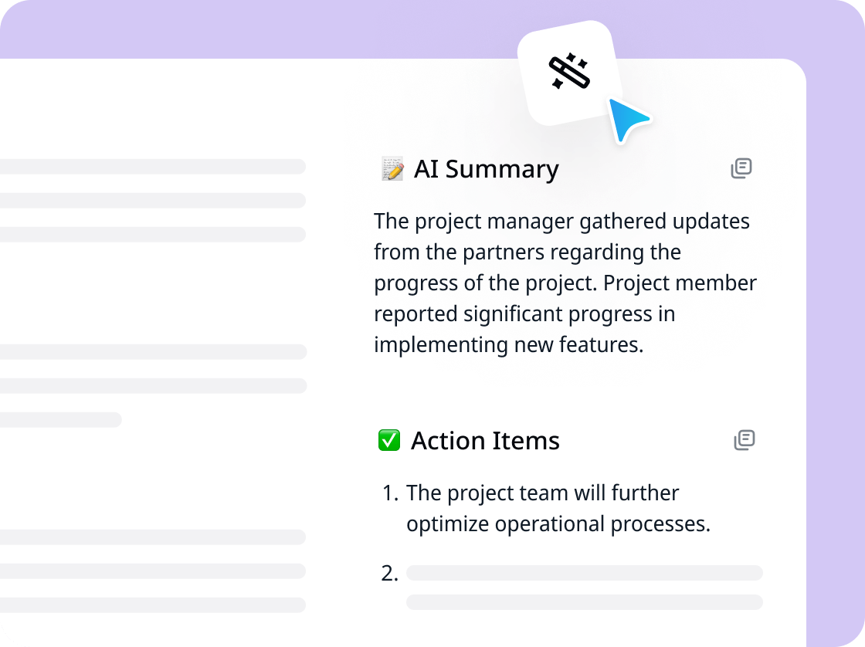The height and width of the screenshot is (647, 865).
Task: Select the AI Summary heading text
Action: 486,169
